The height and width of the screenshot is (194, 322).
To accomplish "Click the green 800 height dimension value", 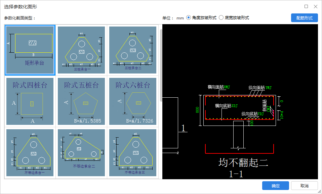I will 197,110.
